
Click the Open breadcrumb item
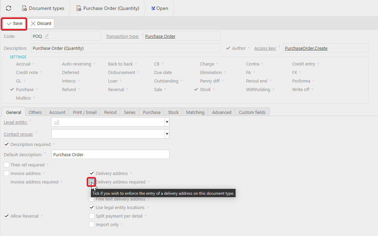(x=160, y=8)
